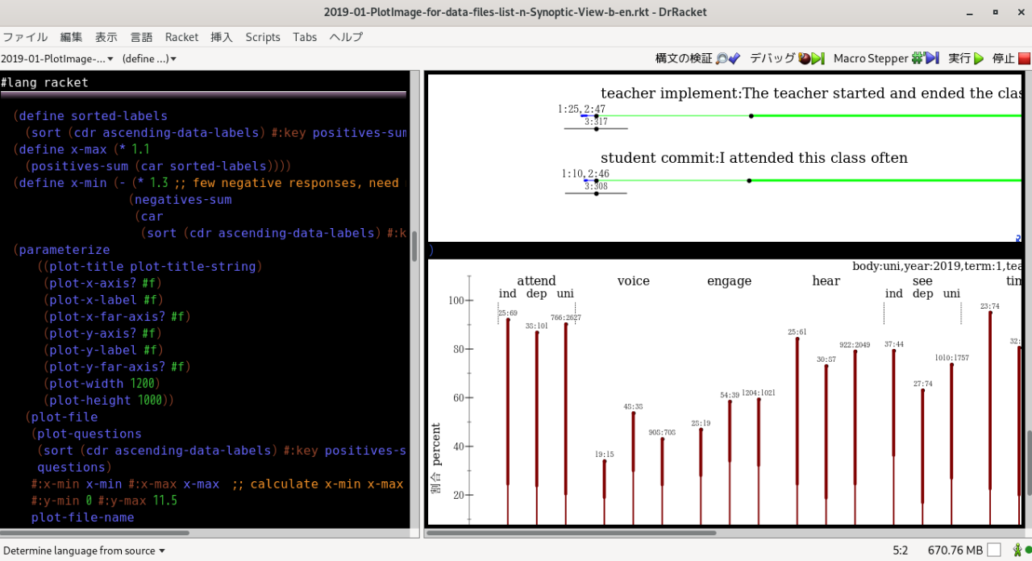Click the 670.76 MB memory readout
The width and height of the screenshot is (1032, 561).
click(955, 551)
